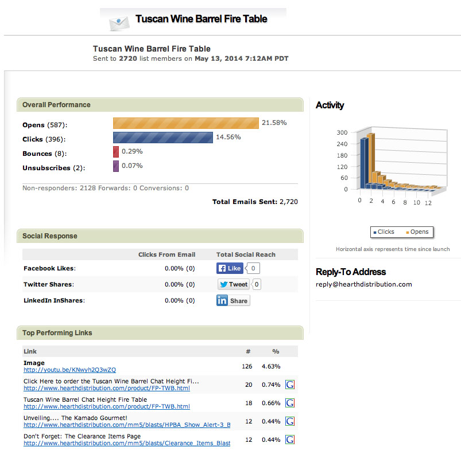Click Google icon in the 'Click Here to order' row
The height and width of the screenshot is (455, 461).
pos(290,385)
